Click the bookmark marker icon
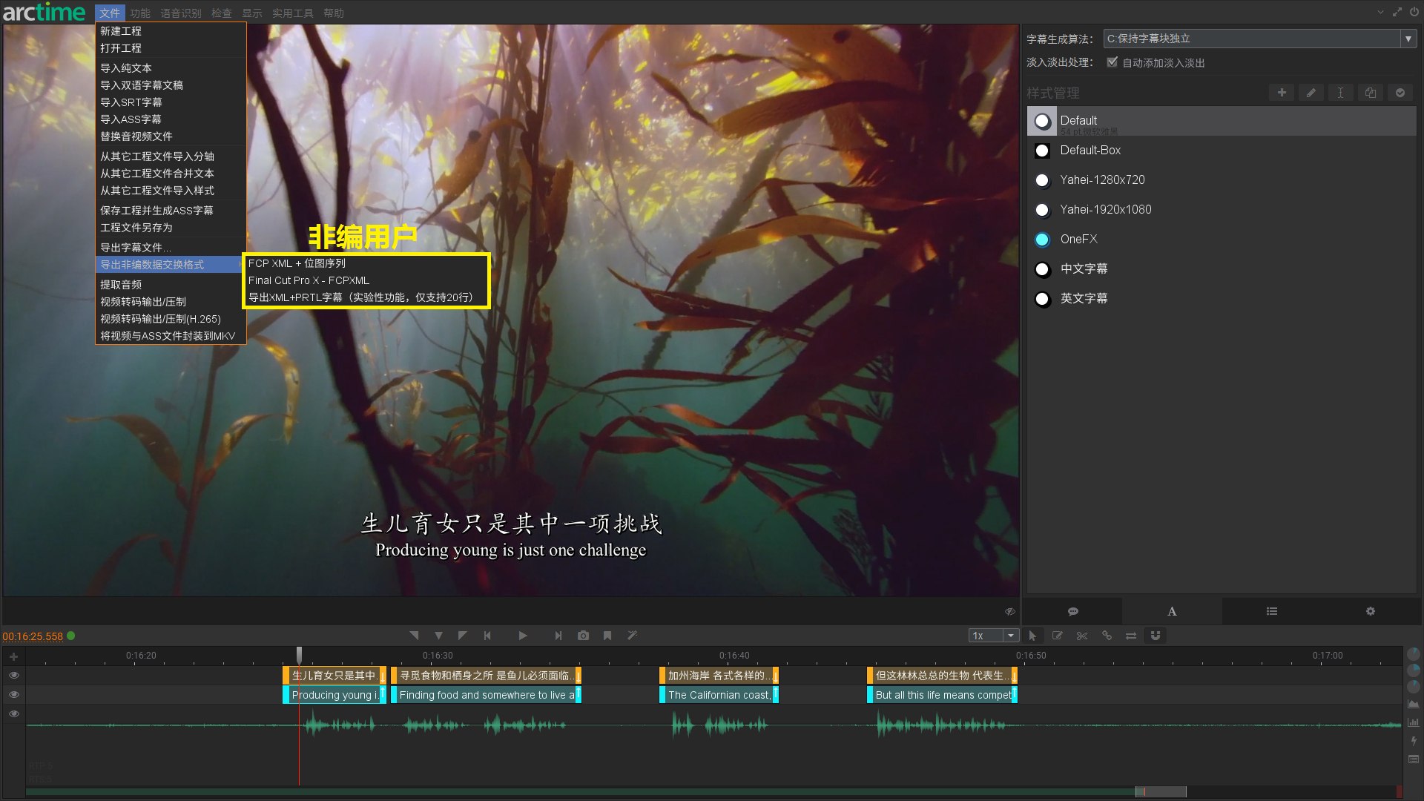This screenshot has height=801, width=1424. [607, 636]
